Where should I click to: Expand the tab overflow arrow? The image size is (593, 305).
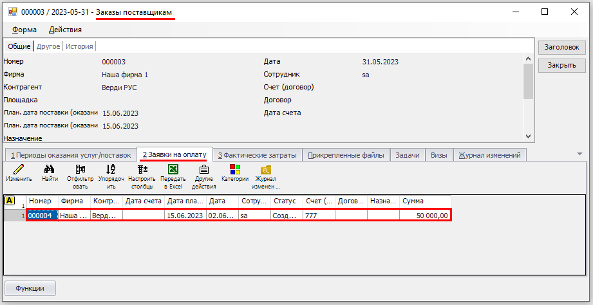click(579, 154)
